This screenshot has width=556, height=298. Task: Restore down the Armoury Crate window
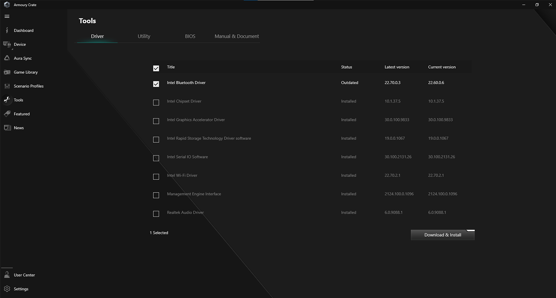537,5
